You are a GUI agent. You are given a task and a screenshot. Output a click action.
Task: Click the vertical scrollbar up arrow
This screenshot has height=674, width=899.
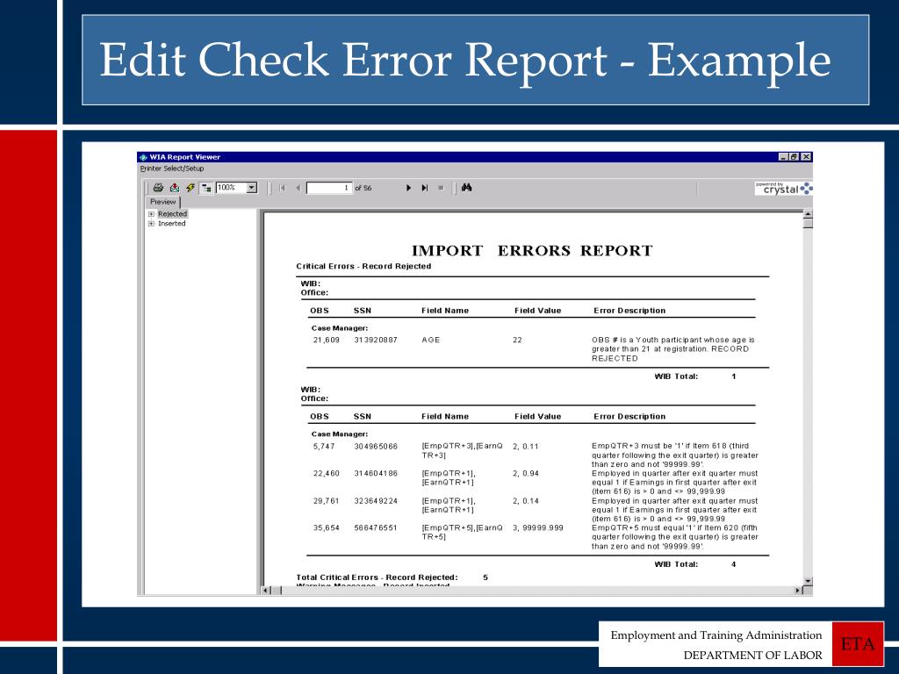point(808,214)
